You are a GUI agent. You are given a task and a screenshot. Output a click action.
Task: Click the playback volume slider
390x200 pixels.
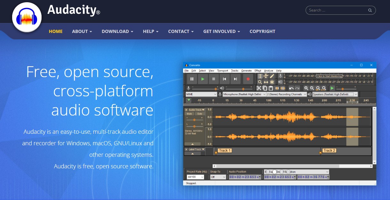[x=239, y=89]
